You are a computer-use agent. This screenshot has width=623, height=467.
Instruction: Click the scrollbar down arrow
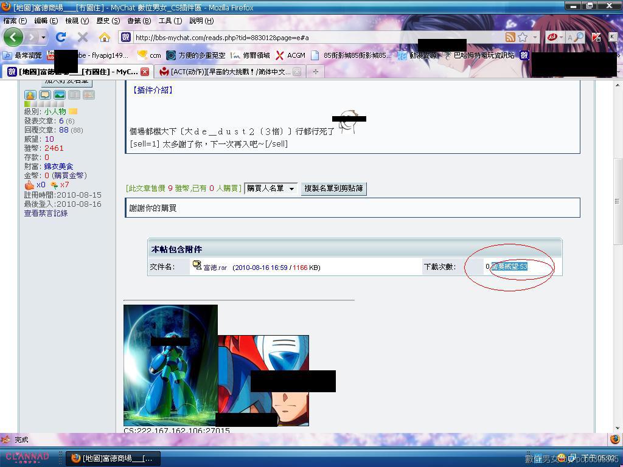coord(618,428)
